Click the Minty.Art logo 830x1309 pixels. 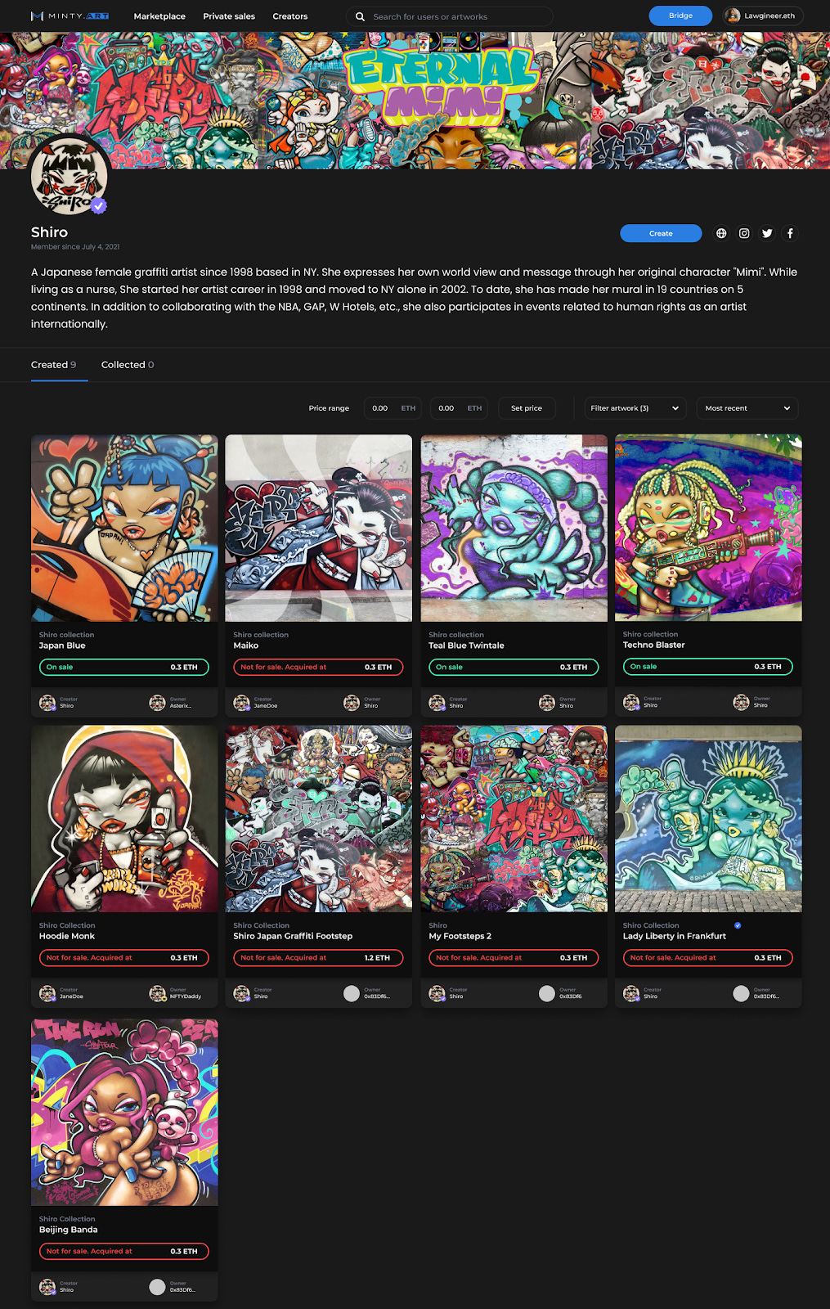[x=70, y=16]
